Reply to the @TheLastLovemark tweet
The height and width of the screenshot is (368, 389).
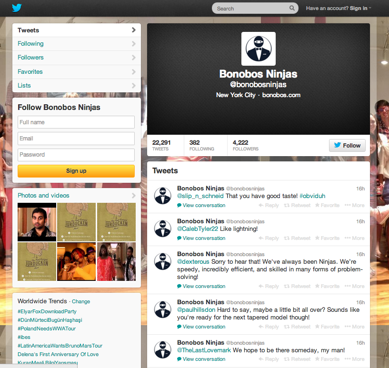point(269,359)
